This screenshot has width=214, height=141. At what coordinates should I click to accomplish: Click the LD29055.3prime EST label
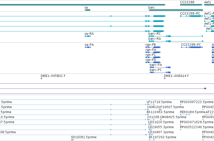[161, 127]
